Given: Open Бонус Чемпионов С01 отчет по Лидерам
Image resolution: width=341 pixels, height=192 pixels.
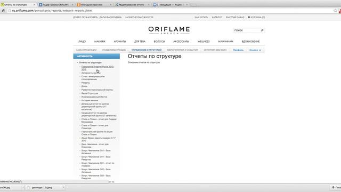Looking at the screenshot, I should [98, 164].
